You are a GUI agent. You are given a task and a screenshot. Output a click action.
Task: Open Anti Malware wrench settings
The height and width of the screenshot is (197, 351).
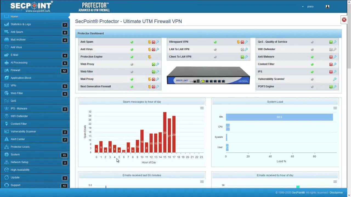click(x=335, y=57)
